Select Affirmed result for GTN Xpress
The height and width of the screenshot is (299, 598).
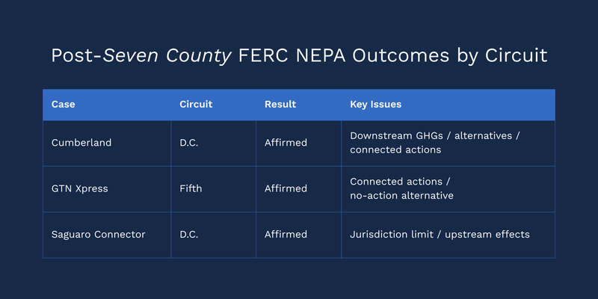[286, 188]
